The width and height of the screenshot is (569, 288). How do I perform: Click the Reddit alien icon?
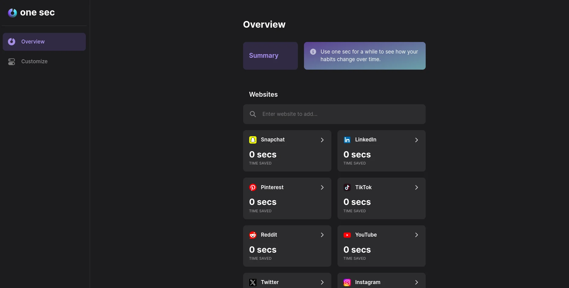pyautogui.click(x=253, y=235)
